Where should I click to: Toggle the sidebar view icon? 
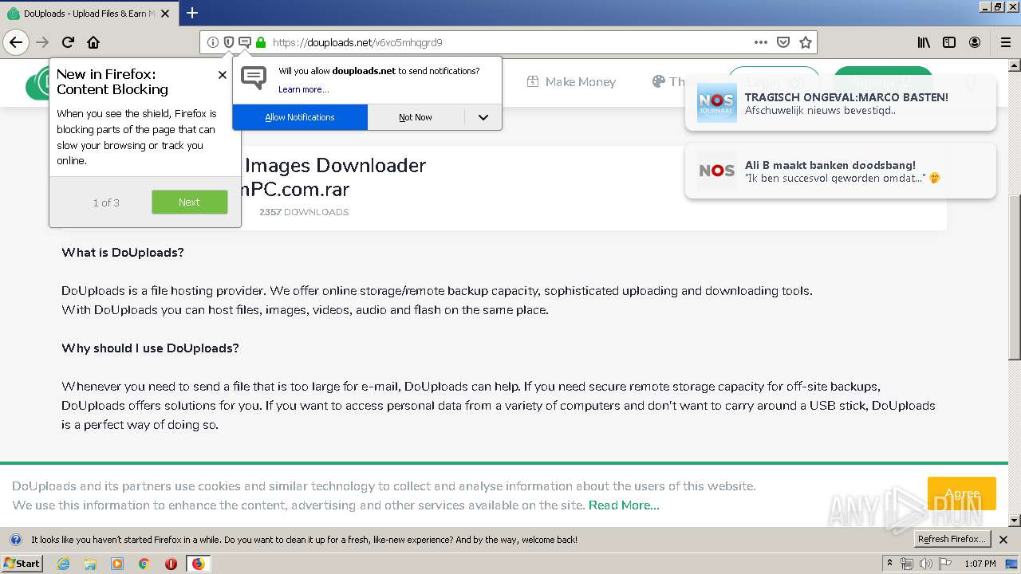[949, 42]
